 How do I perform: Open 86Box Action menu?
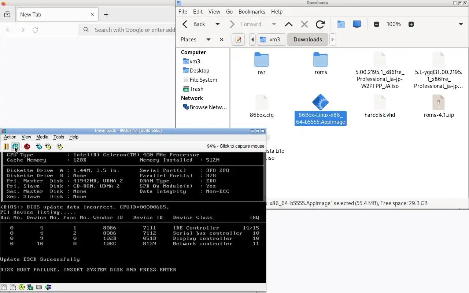coord(10,137)
